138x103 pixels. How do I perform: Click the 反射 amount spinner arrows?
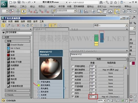pos(96,97)
